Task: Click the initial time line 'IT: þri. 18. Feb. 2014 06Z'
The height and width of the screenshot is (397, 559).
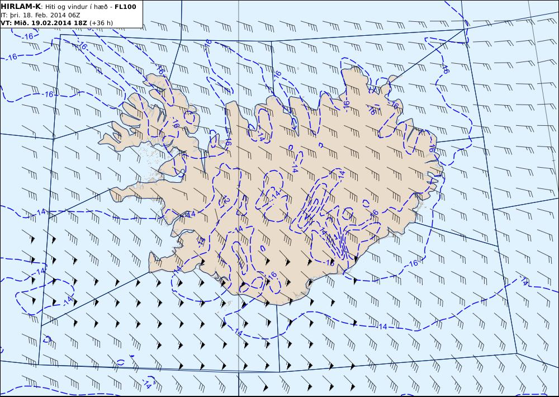Action: click(x=40, y=15)
